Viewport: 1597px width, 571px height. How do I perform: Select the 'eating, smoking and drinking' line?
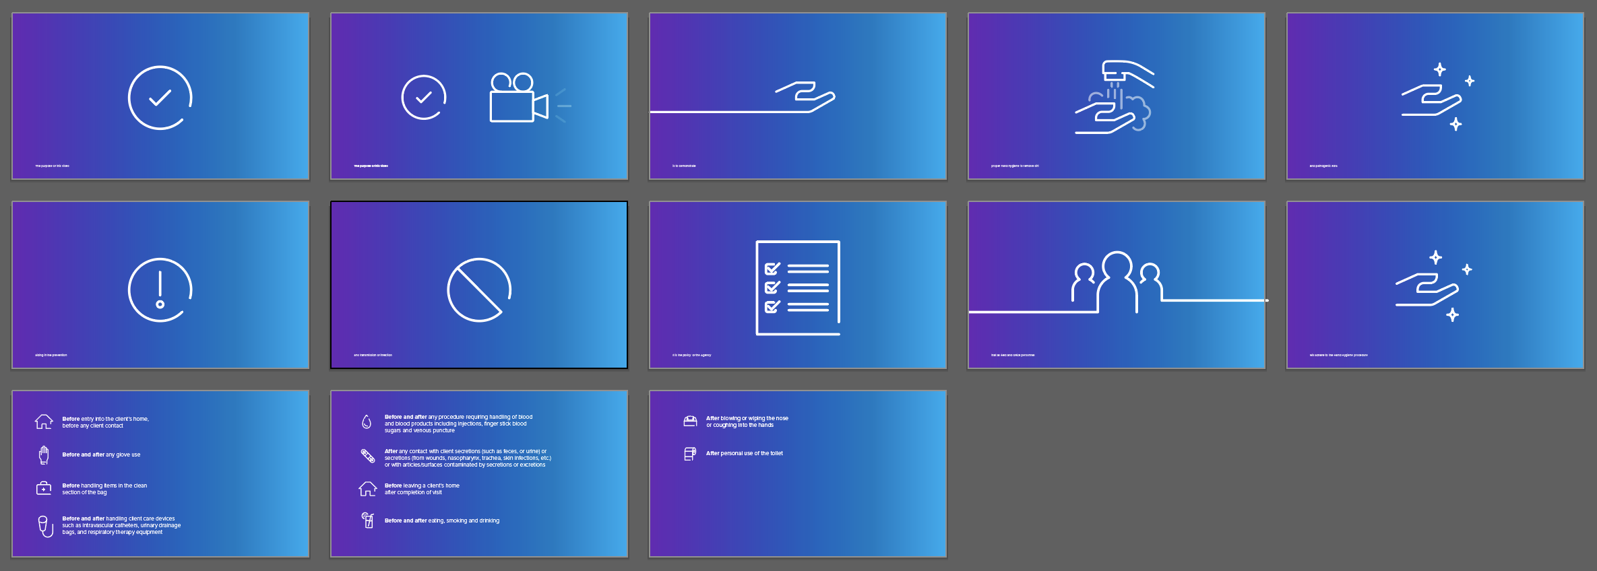coord(442,520)
